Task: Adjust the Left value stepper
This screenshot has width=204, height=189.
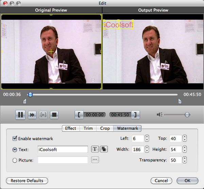Action: tap(147, 138)
